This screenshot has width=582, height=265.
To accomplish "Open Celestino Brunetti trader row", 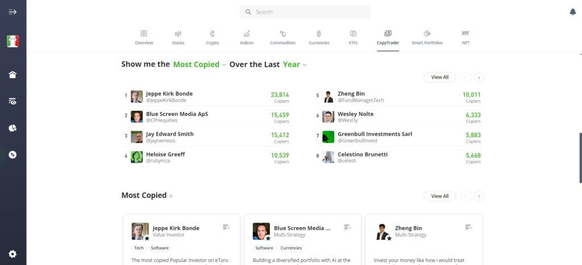I will point(399,158).
